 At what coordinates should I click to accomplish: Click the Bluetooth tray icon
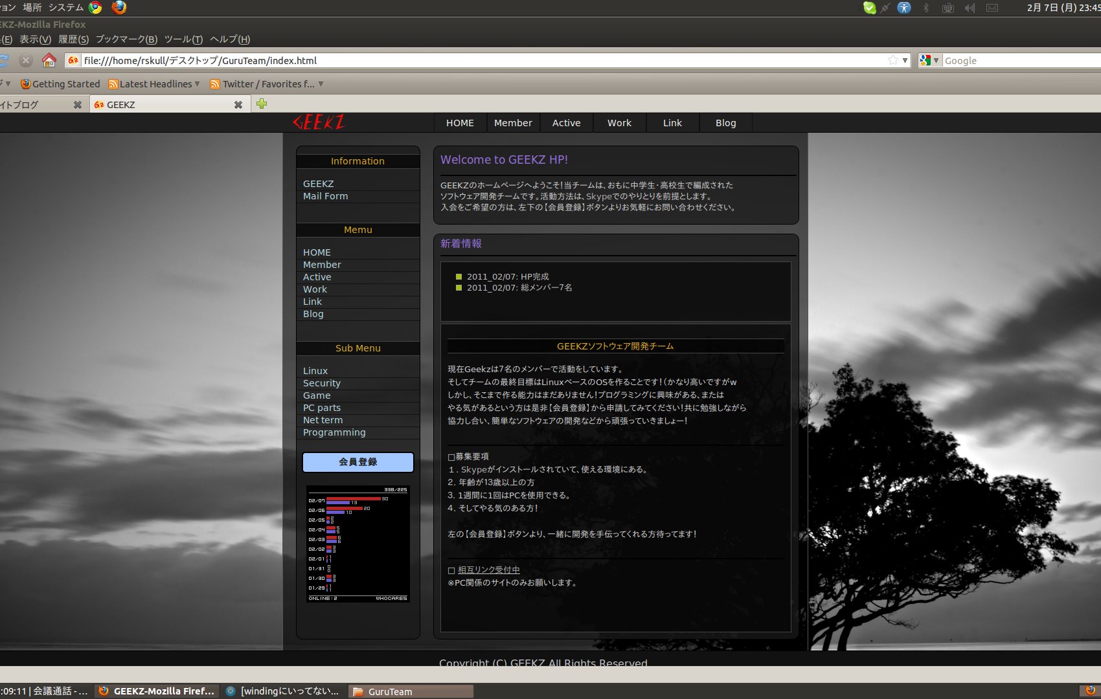925,8
